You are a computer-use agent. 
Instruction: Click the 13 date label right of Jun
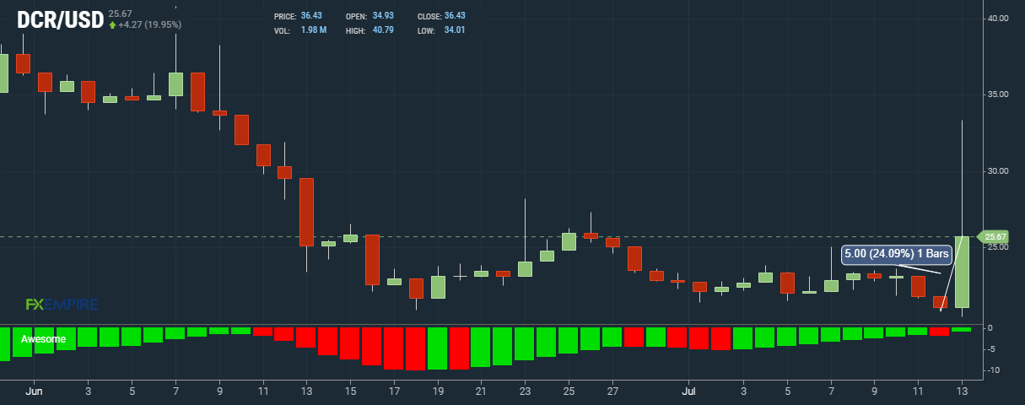coord(307,391)
